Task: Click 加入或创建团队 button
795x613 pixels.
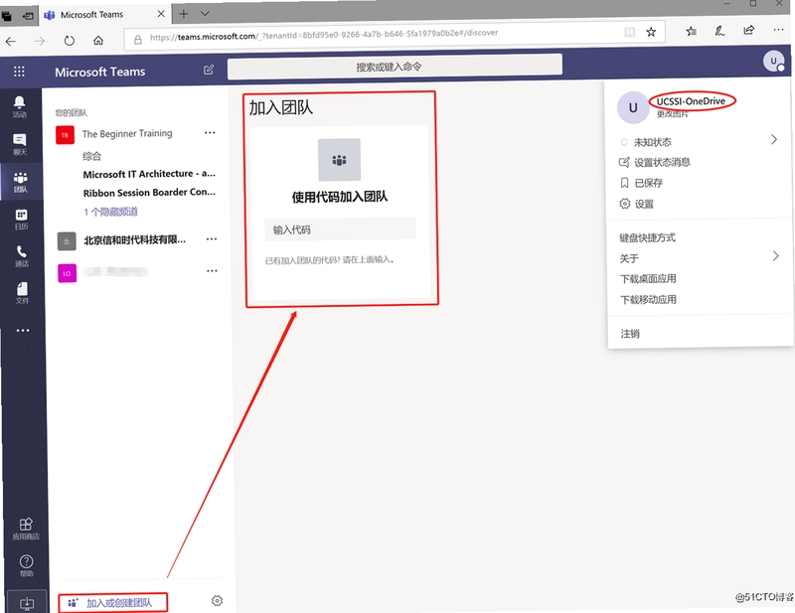Action: click(112, 602)
